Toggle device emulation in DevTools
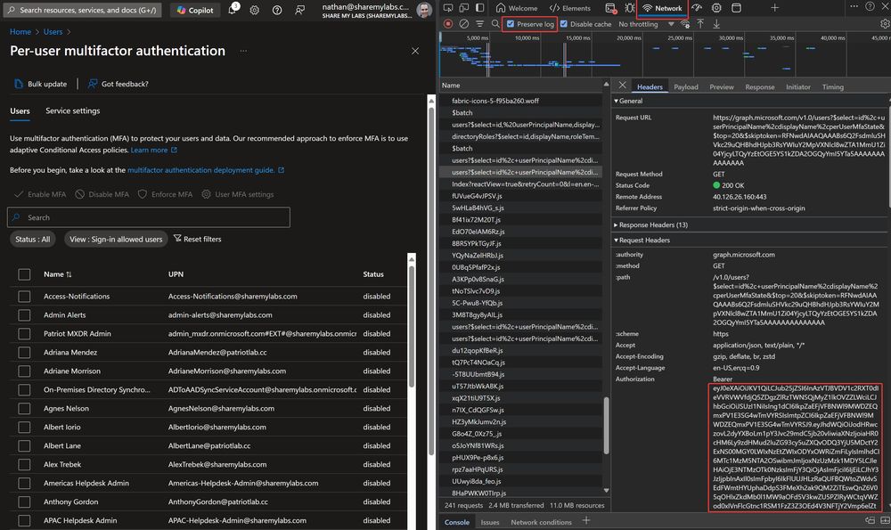The height and width of the screenshot is (530, 891). [464, 8]
